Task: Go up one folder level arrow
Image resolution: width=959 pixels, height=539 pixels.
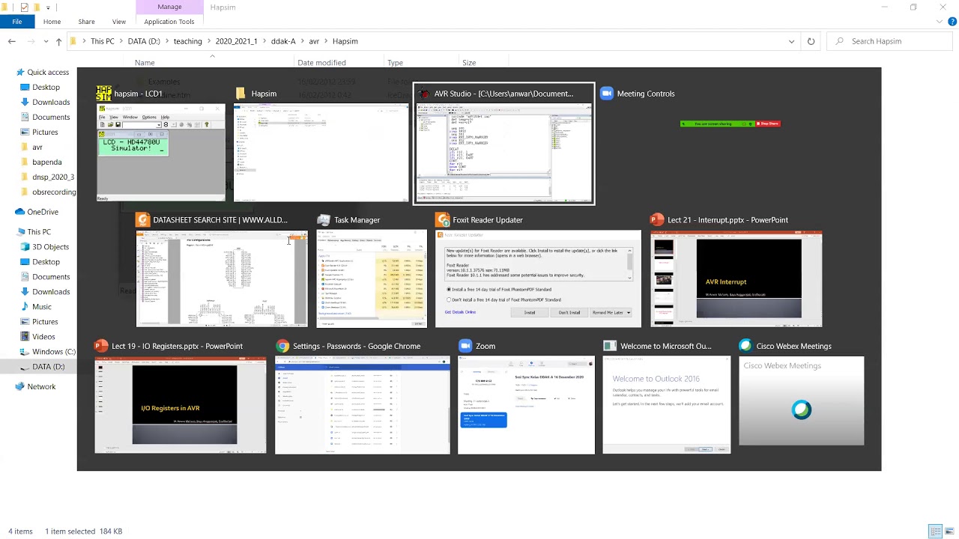Action: click(x=58, y=41)
